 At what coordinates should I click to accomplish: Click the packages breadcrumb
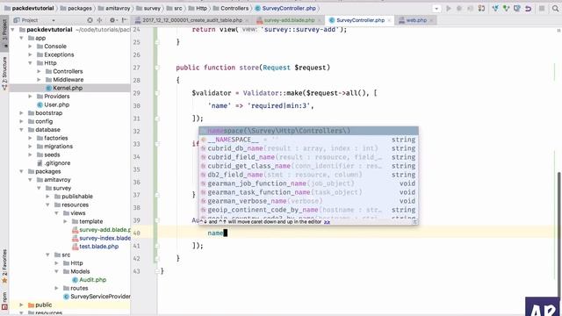[x=76, y=8]
